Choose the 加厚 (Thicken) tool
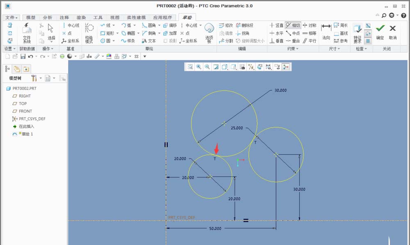The width and height of the screenshot is (410, 245). coord(170,33)
